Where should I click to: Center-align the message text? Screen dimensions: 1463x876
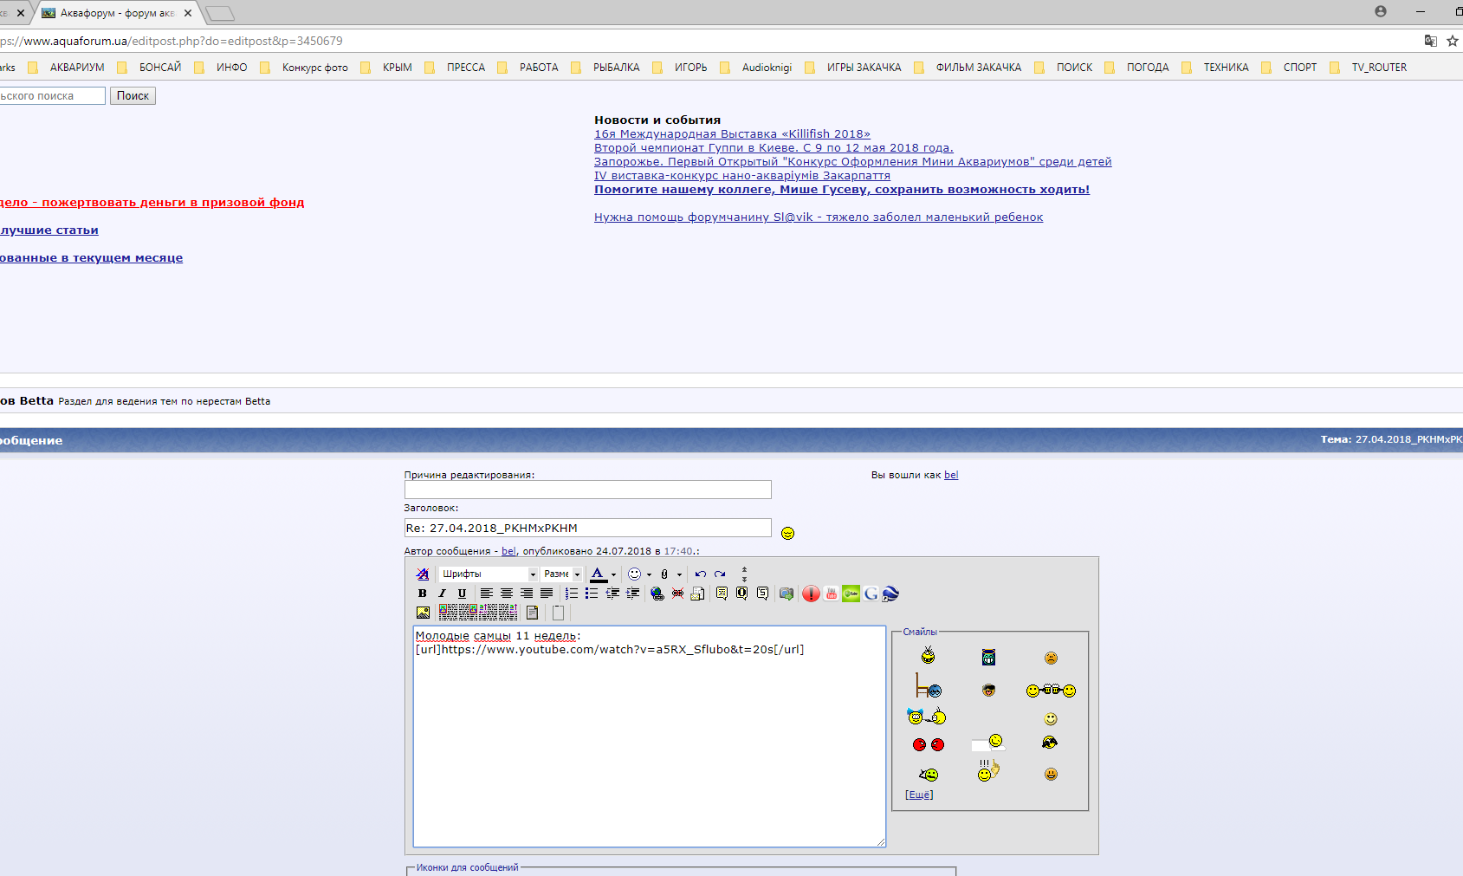(507, 594)
